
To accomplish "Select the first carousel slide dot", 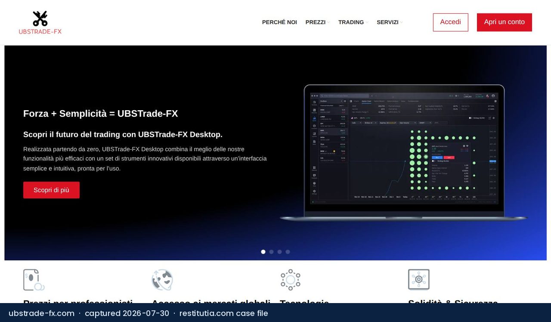I will [263, 252].
